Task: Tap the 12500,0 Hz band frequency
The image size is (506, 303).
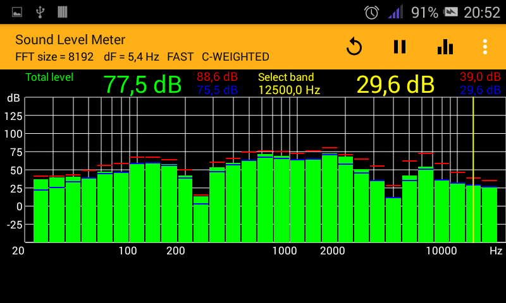Action: [289, 90]
